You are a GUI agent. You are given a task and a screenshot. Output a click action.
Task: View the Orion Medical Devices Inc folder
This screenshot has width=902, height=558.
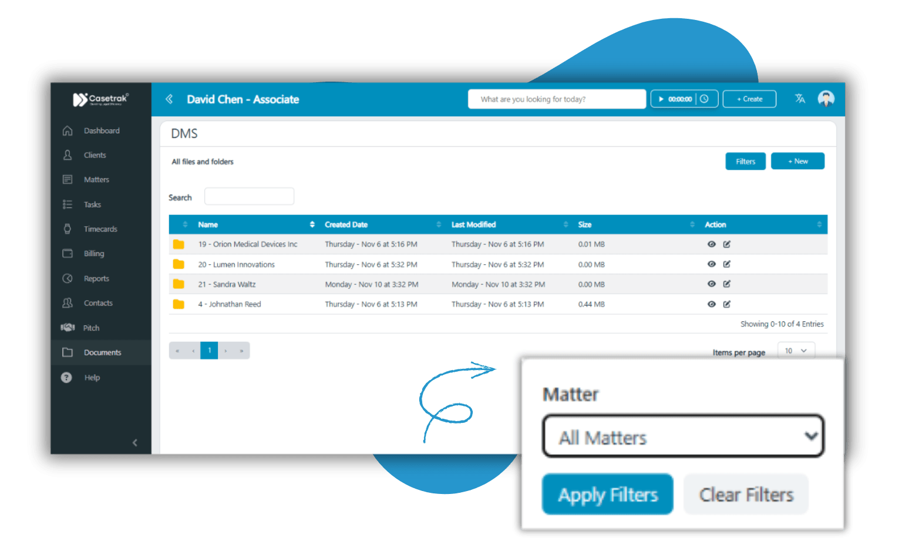coord(711,244)
